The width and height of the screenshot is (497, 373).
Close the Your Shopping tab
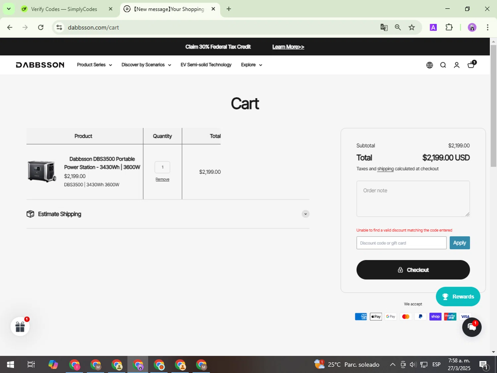coord(213,9)
